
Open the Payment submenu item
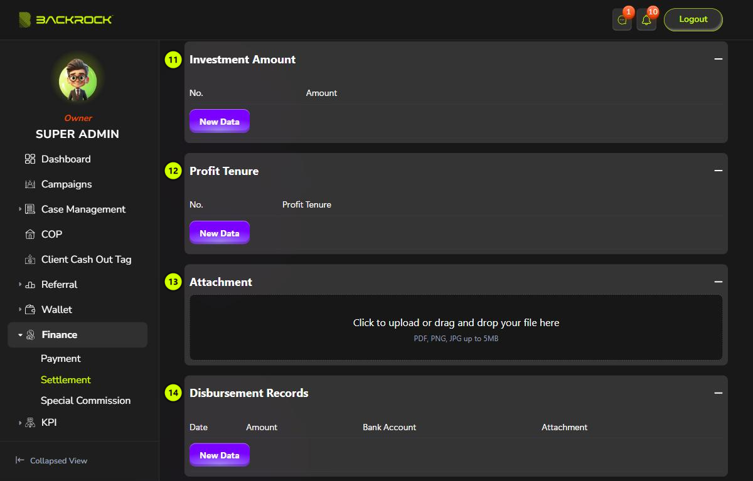coord(61,359)
